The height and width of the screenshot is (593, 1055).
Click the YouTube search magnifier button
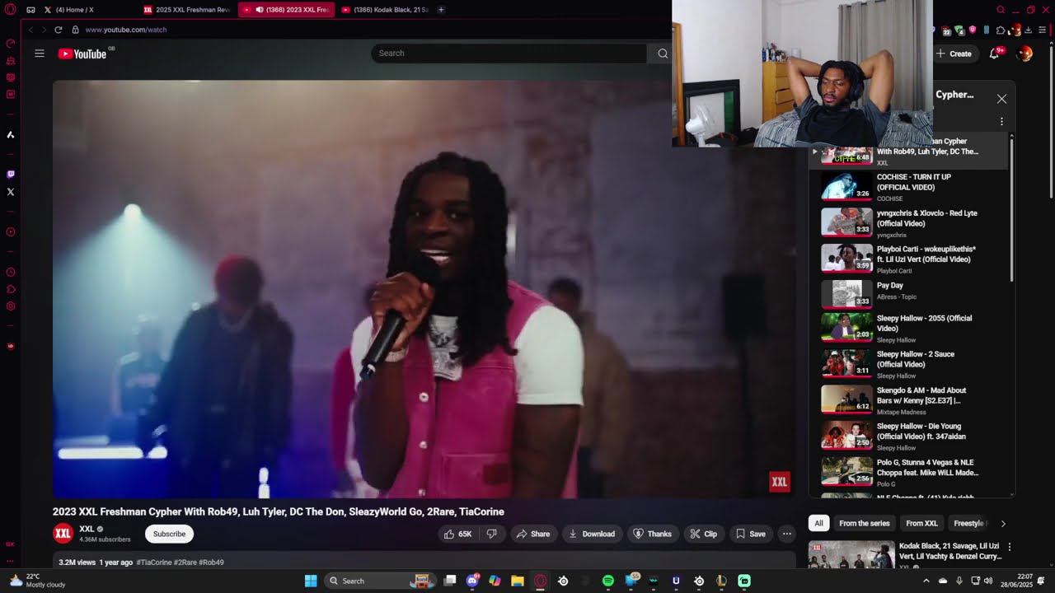663,54
